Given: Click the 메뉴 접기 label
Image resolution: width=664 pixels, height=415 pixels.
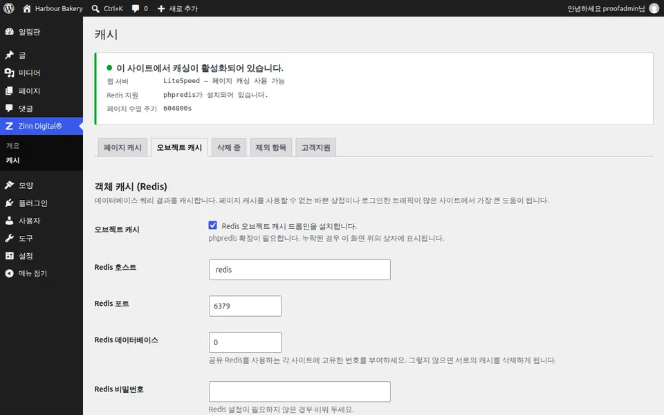Looking at the screenshot, I should (x=33, y=273).
